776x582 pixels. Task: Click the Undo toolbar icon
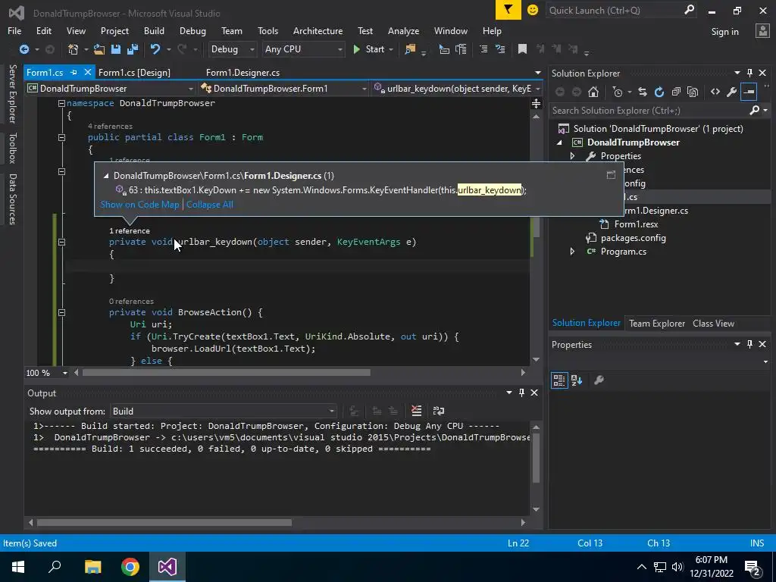pyautogui.click(x=155, y=49)
